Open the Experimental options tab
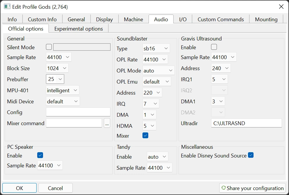This screenshot has height=195, width=289. [x=79, y=29]
